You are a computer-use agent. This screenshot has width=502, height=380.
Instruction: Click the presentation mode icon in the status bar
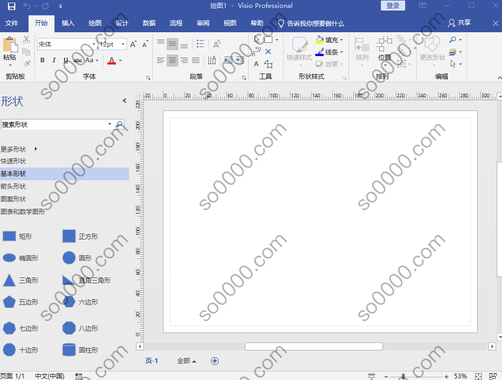(x=371, y=376)
